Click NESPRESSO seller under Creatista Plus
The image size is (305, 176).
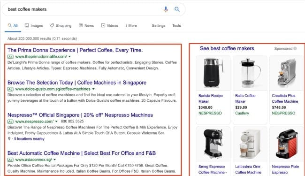[283, 113]
